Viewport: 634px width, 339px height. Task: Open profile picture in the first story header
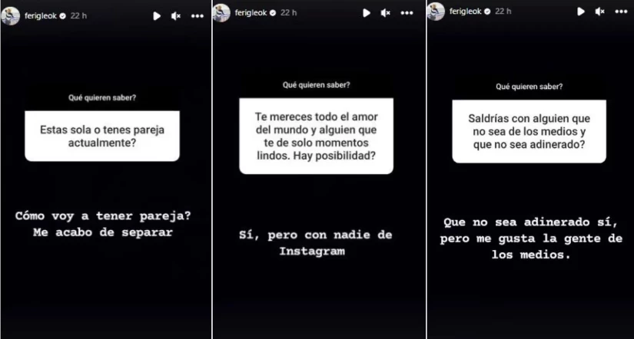pyautogui.click(x=11, y=16)
